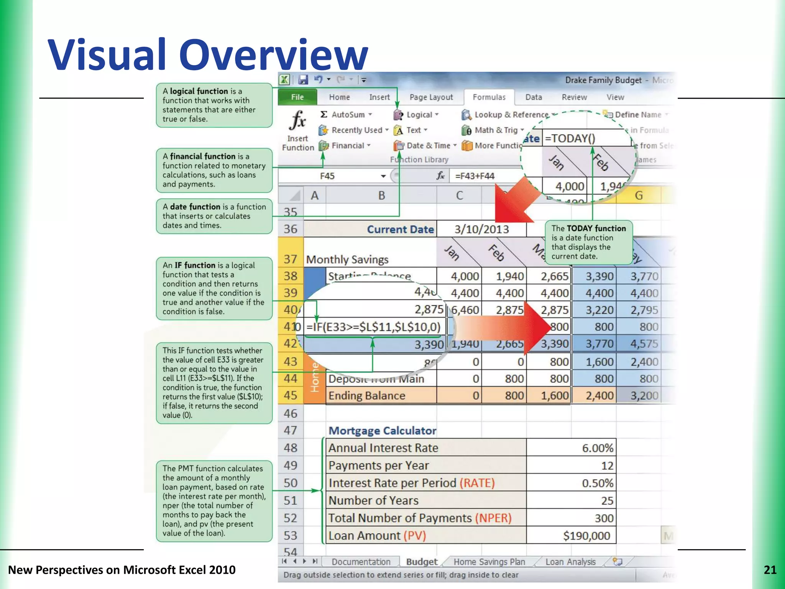
Task: Select the Formulas ribbon tab
Action: (x=489, y=97)
